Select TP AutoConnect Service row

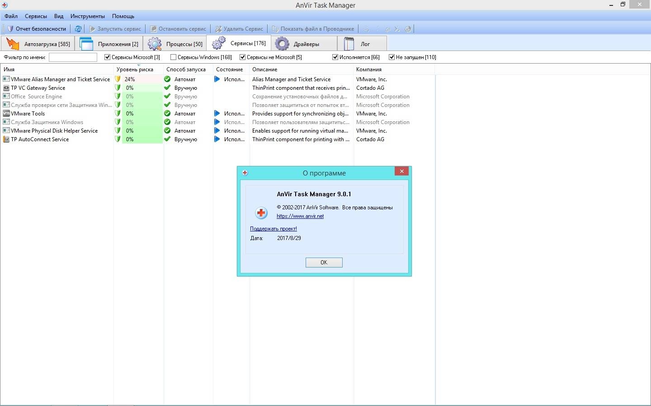click(217, 139)
